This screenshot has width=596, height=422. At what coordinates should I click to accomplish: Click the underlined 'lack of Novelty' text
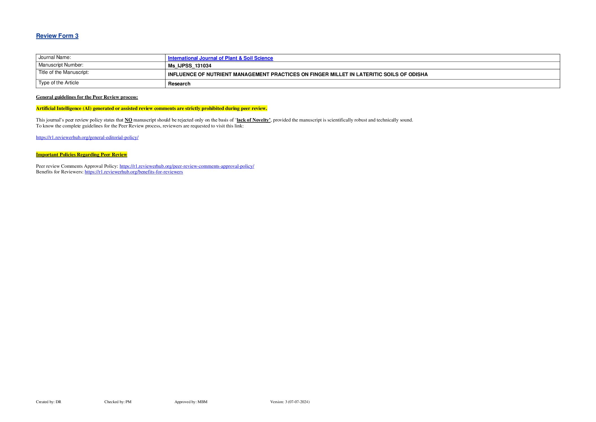tap(253, 120)
